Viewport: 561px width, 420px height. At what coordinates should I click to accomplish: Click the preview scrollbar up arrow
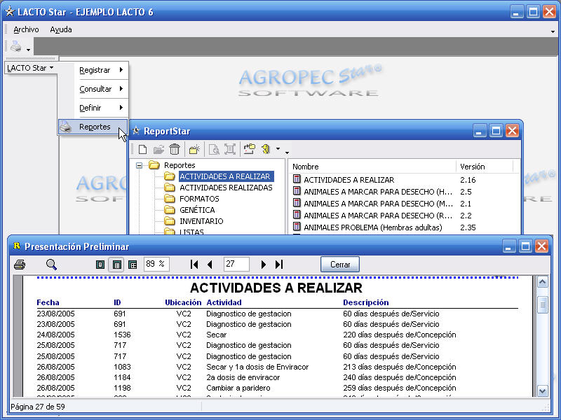click(x=542, y=283)
